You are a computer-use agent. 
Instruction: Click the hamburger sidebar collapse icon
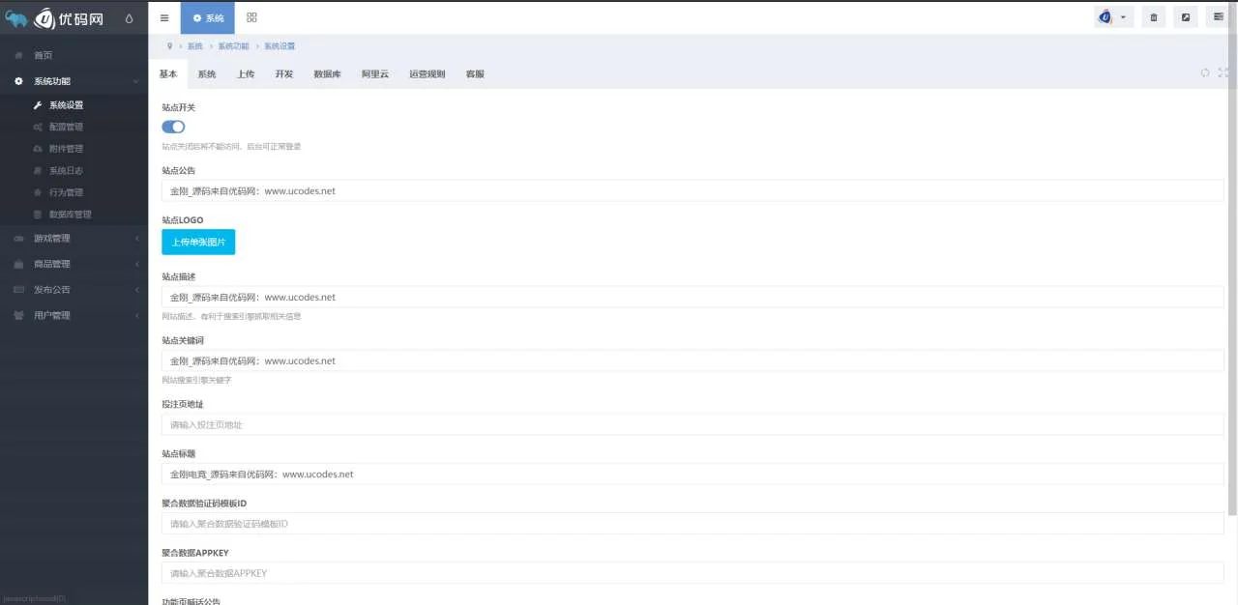pos(164,17)
